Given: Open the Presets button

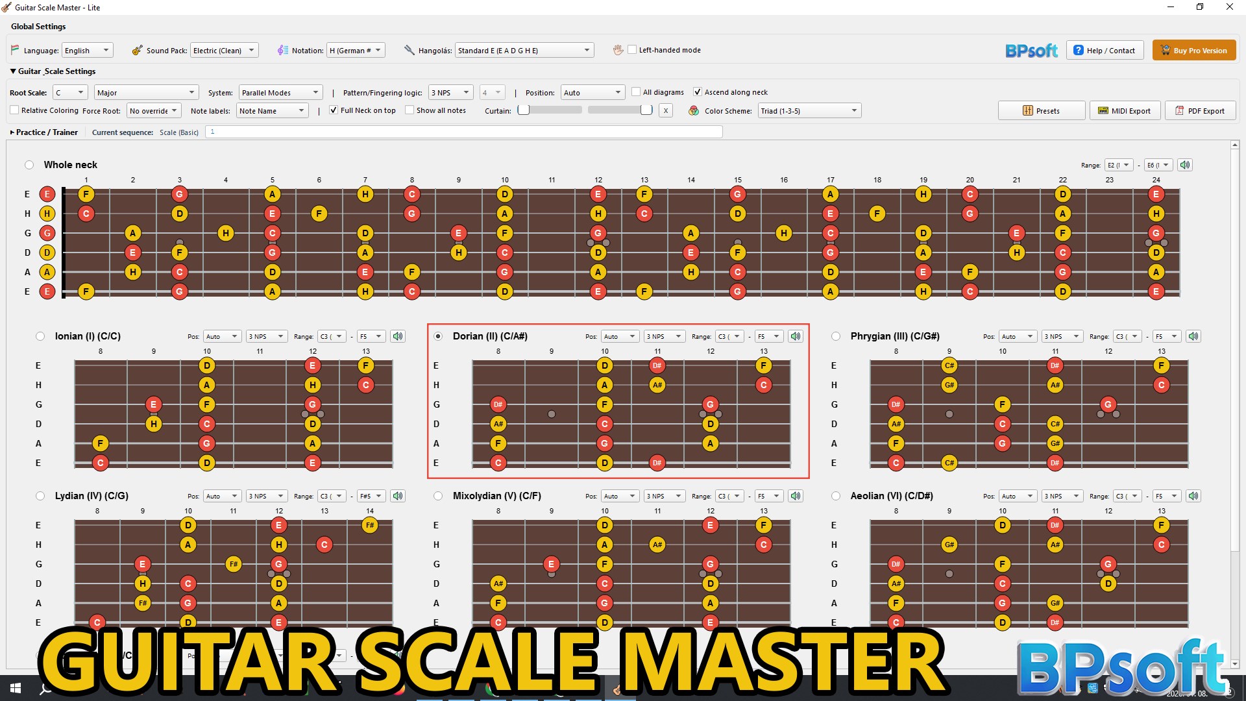Looking at the screenshot, I should coord(1041,111).
